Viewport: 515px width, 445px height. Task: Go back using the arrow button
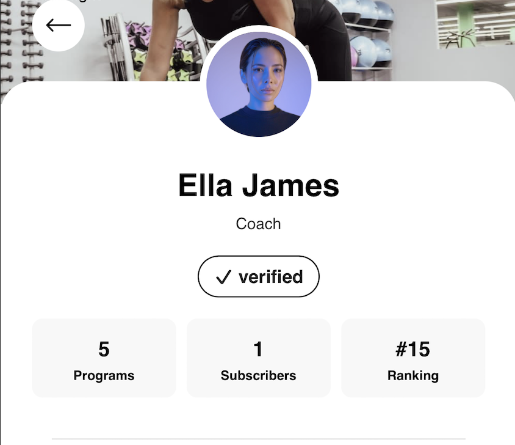59,25
